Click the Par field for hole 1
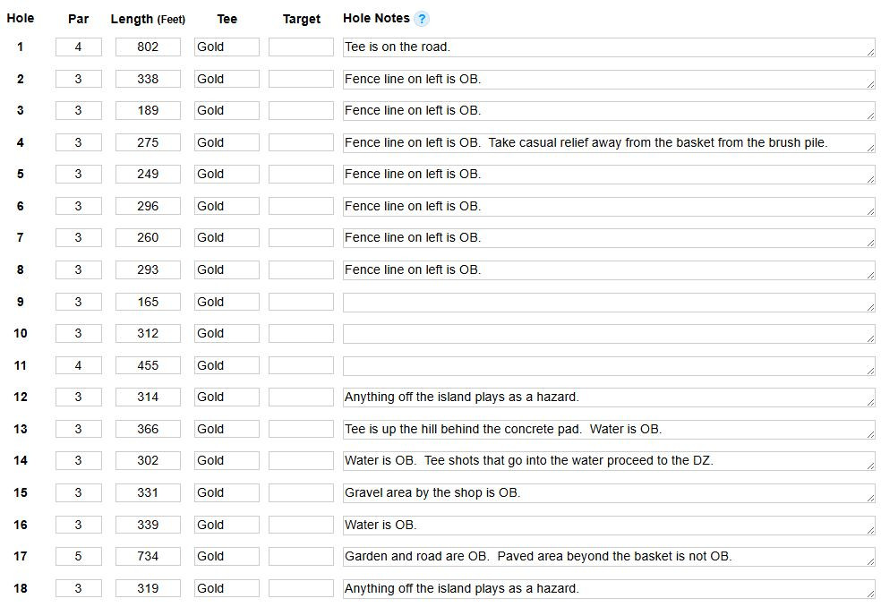The width and height of the screenshot is (881, 607). point(79,47)
